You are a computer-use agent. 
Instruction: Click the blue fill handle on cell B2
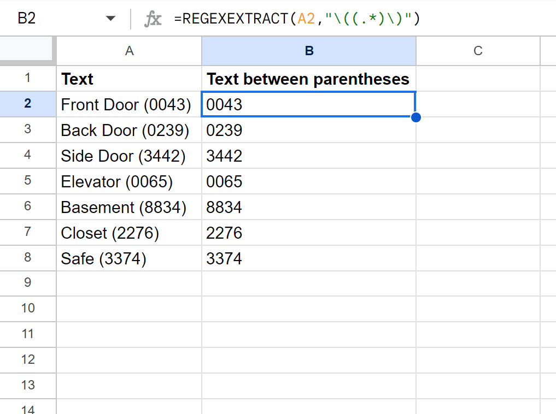click(x=415, y=117)
